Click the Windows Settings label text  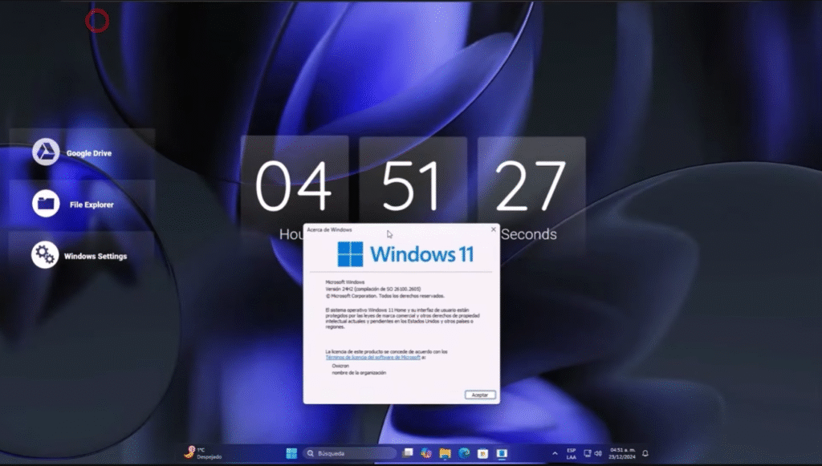tap(96, 256)
